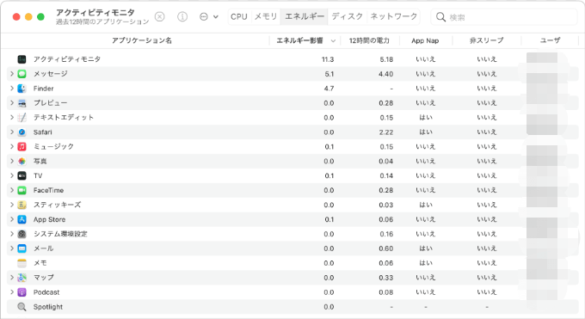Select the エネルギー tab
This screenshot has width=585, height=319.
point(305,17)
